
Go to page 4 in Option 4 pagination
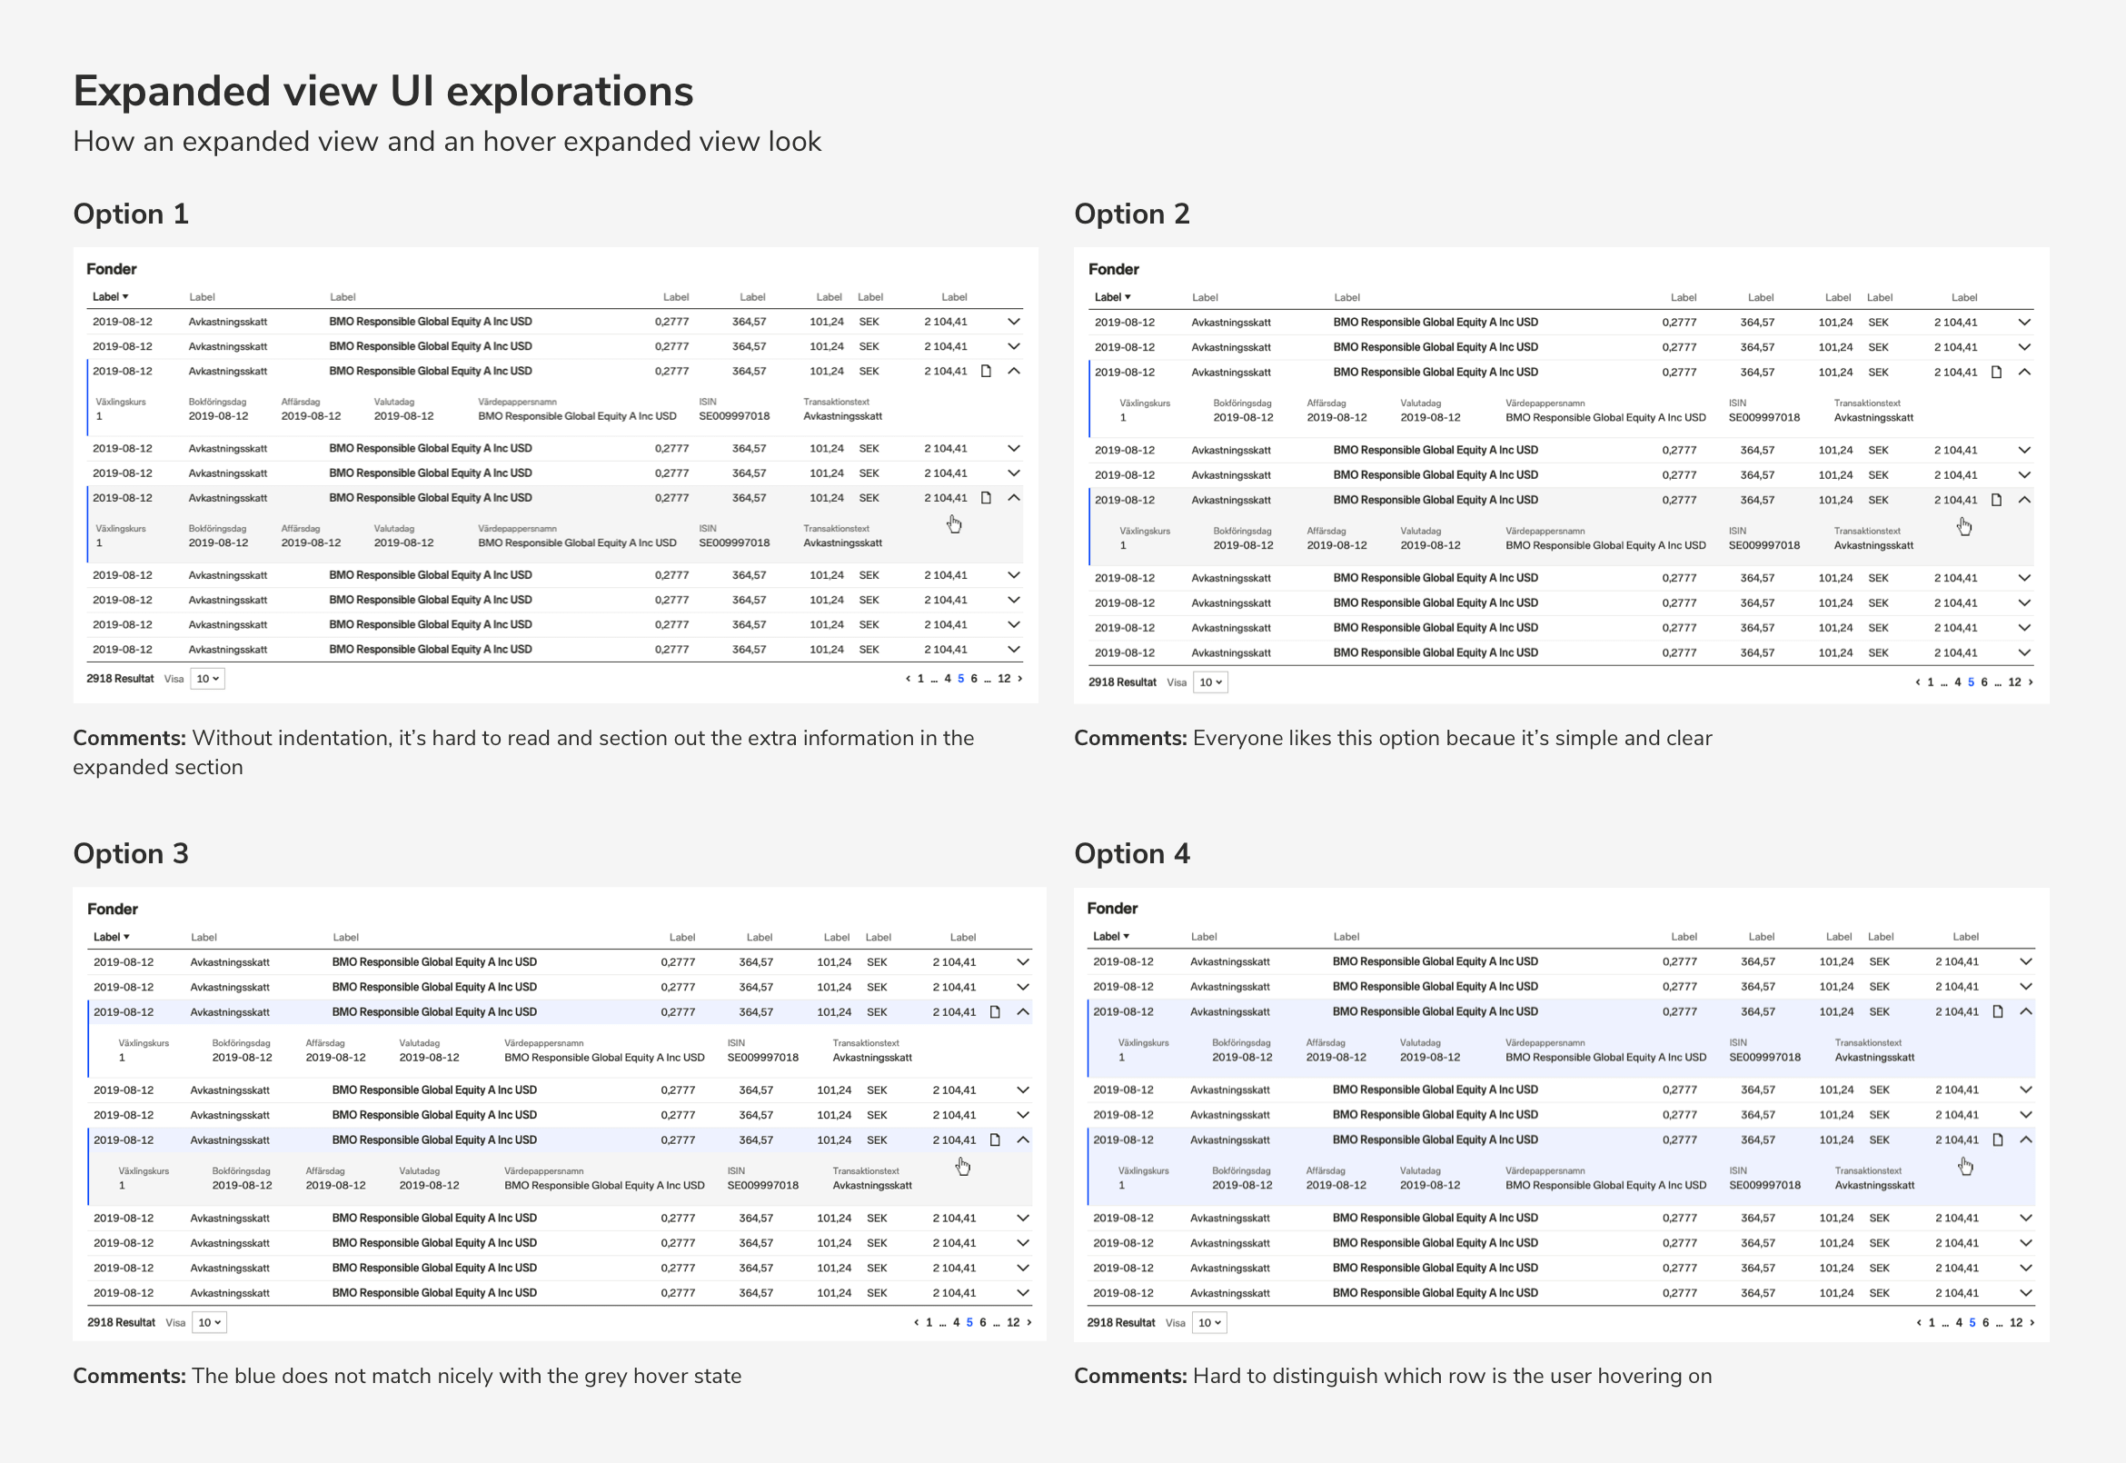coord(1959,1323)
